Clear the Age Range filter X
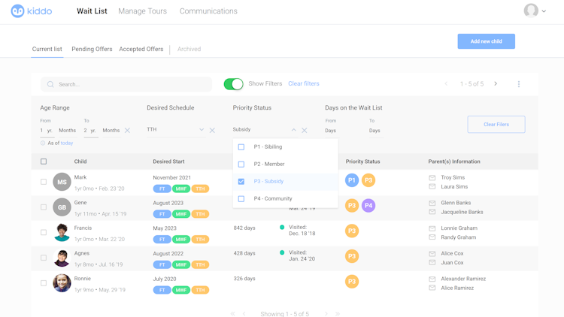This screenshot has height=317, width=564. coord(127,131)
